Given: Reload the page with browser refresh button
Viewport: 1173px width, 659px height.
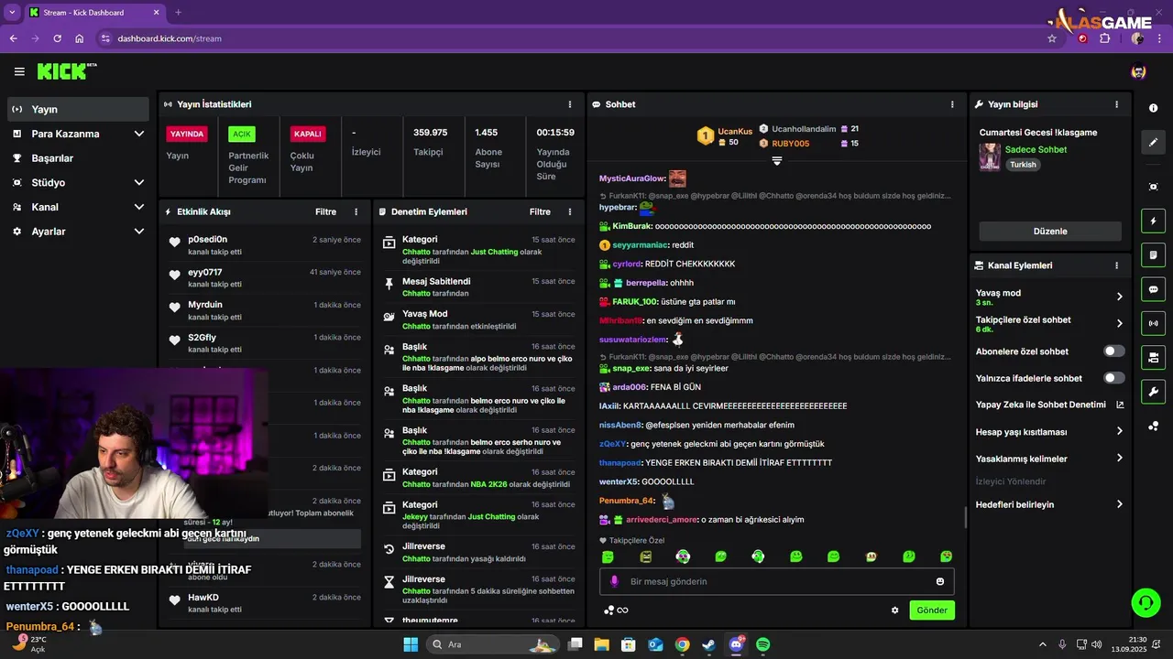Looking at the screenshot, I should (x=57, y=38).
